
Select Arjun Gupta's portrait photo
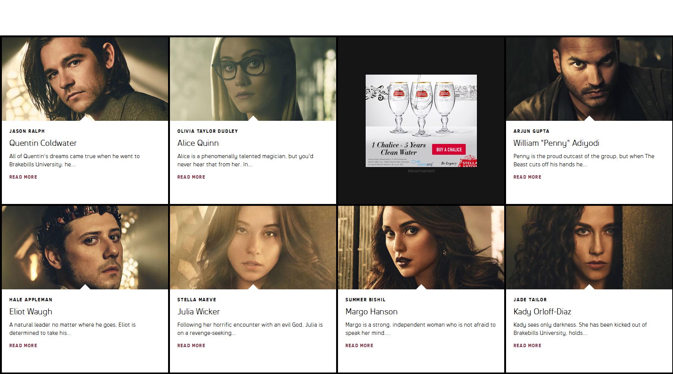pyautogui.click(x=589, y=79)
